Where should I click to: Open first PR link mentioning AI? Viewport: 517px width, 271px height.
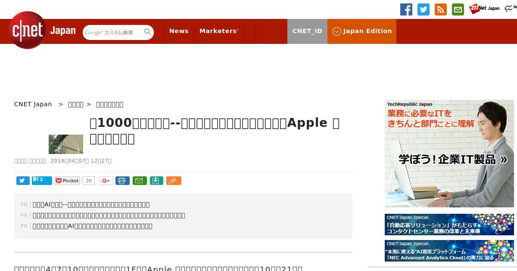91,205
